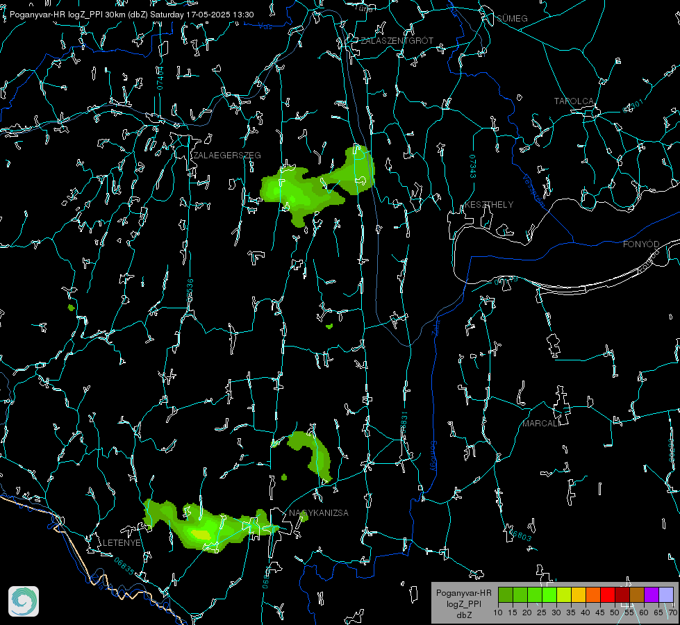Pick the 60–65 dBZ purple legend swatch
680x625 pixels.
click(652, 594)
